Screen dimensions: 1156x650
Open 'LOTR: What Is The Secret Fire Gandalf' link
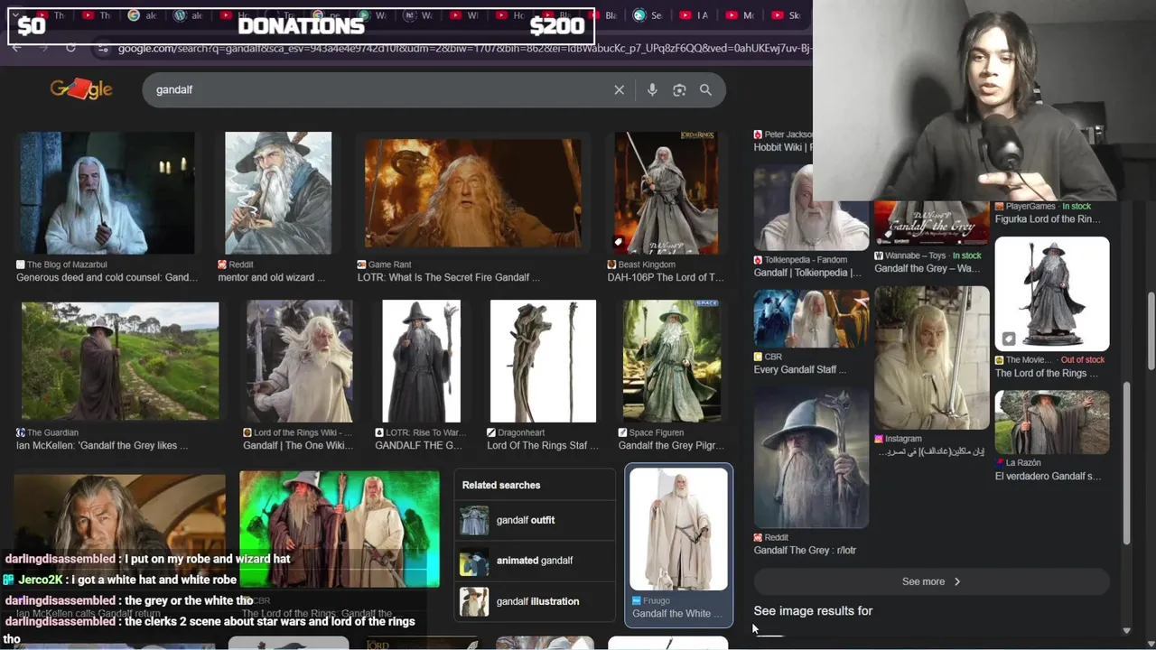(448, 278)
